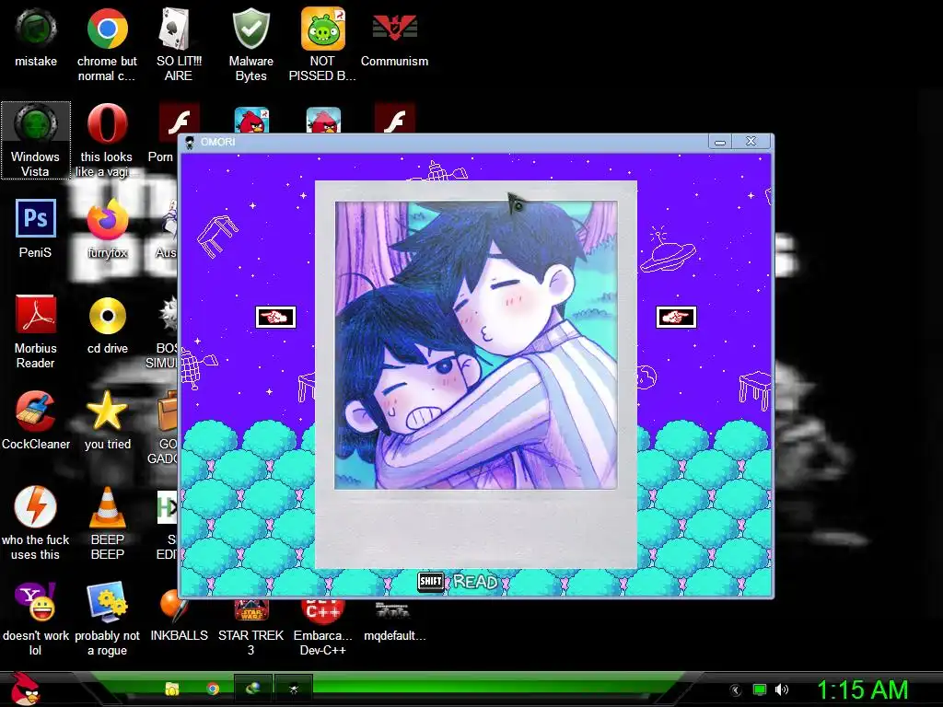Image resolution: width=943 pixels, height=707 pixels.
Task: Open the green network monitor tray icon
Action: click(x=760, y=690)
